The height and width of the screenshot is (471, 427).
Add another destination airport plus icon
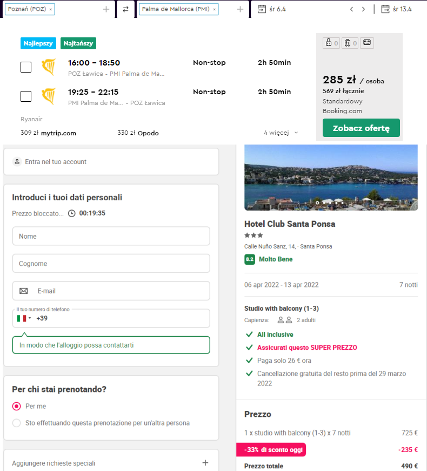(240, 9)
